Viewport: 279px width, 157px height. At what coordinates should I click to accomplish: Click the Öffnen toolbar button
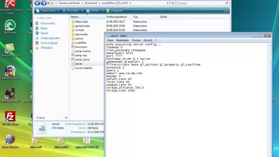[93, 10]
